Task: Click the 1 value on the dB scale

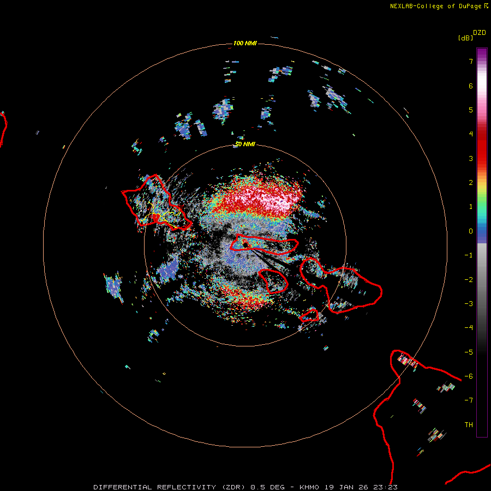Action: tap(471, 207)
